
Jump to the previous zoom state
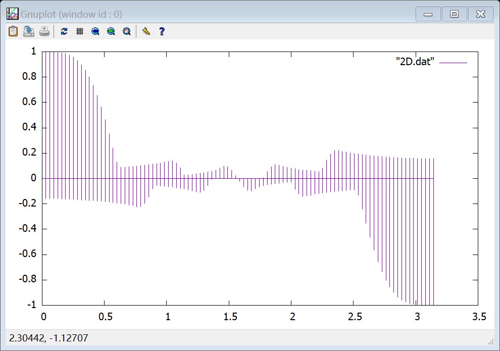[94, 31]
